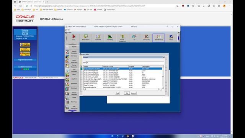Select printer row with description RES
The image size is (245, 138).
(122, 75)
